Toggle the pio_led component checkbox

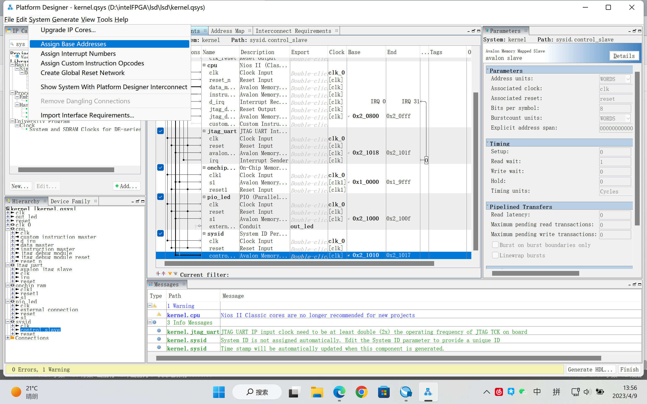pos(160,197)
